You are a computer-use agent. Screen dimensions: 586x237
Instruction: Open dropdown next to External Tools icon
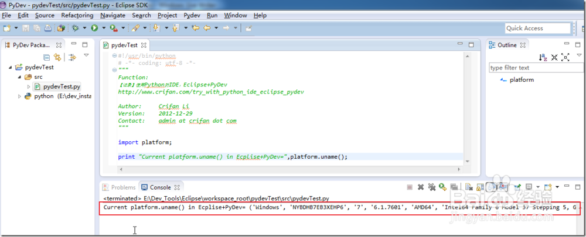pos(123,28)
